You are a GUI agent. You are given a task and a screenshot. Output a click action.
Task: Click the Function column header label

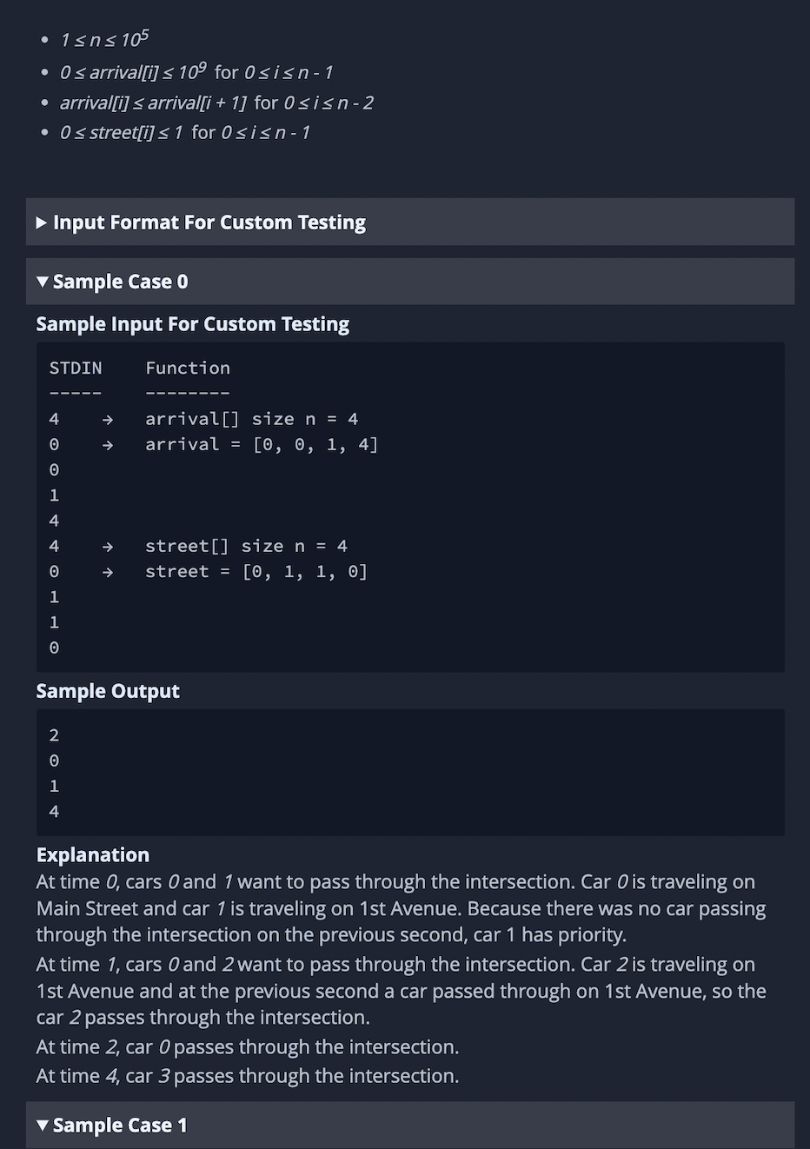pos(188,368)
